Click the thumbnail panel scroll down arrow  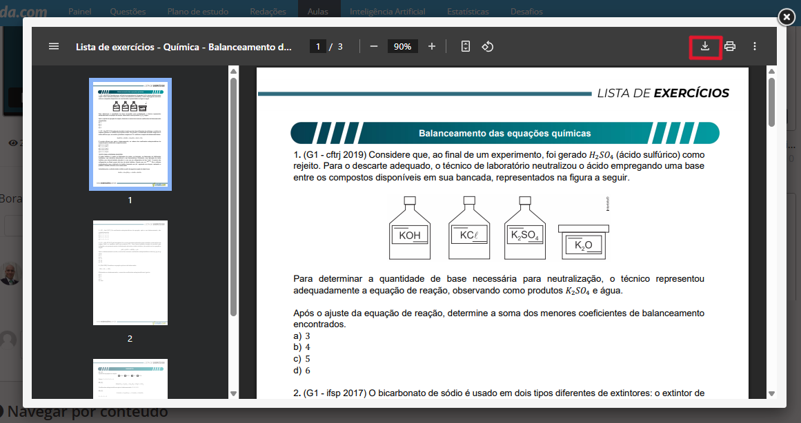[233, 393]
